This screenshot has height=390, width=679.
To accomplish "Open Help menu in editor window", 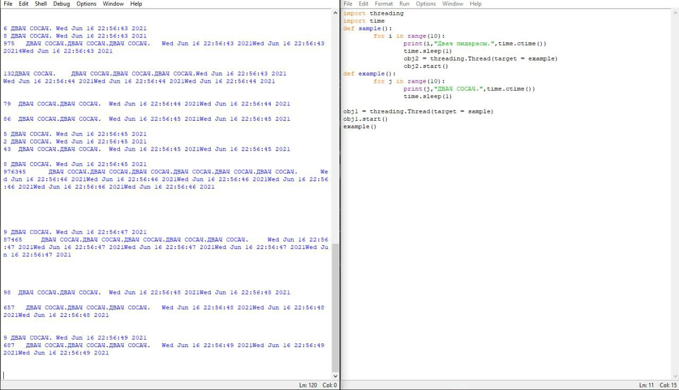I will click(476, 4).
